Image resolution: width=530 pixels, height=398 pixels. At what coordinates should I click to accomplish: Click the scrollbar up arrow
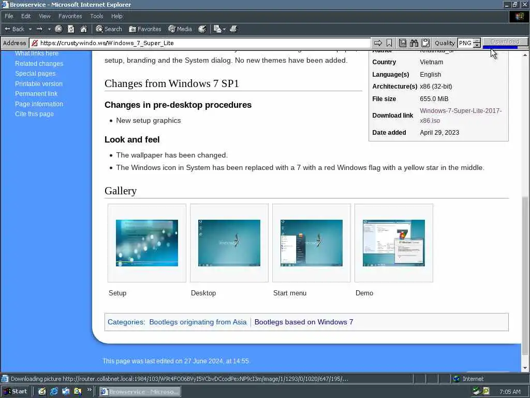(525, 54)
